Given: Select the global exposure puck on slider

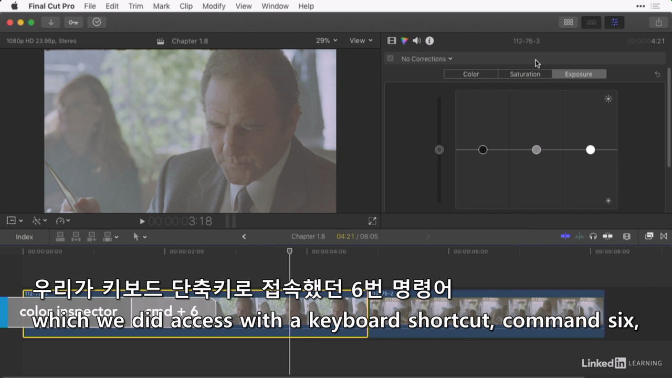Looking at the screenshot, I should [x=439, y=150].
